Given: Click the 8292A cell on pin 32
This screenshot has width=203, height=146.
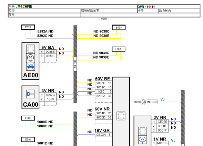Looking at the screenshot, I should tap(101, 96).
